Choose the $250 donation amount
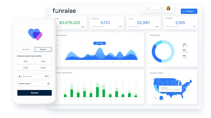The height and width of the screenshot is (118, 211). coord(43,68)
